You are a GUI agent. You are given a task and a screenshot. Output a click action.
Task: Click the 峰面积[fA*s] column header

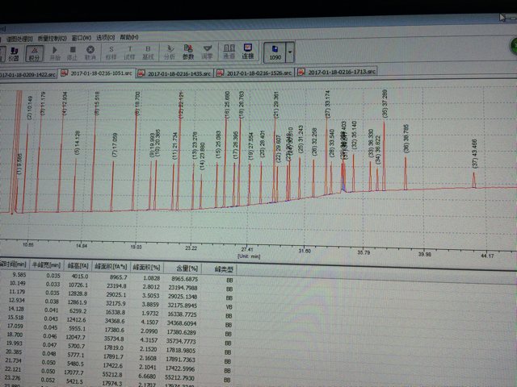[111, 267]
